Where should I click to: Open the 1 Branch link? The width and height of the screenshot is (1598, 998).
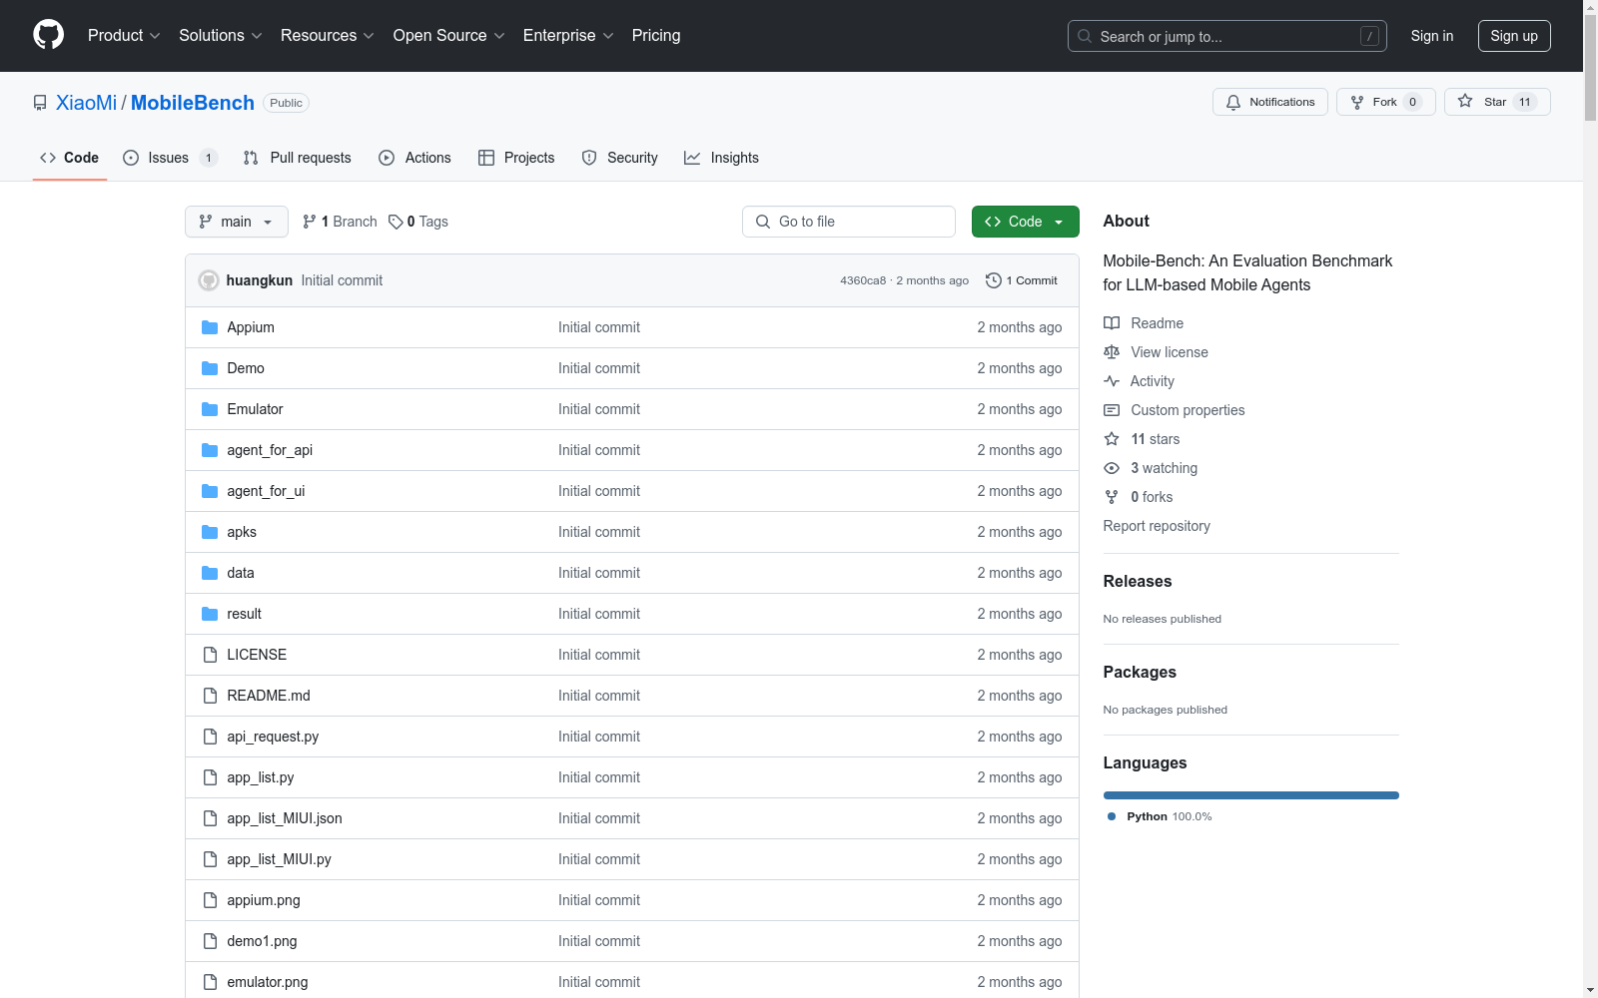[340, 222]
